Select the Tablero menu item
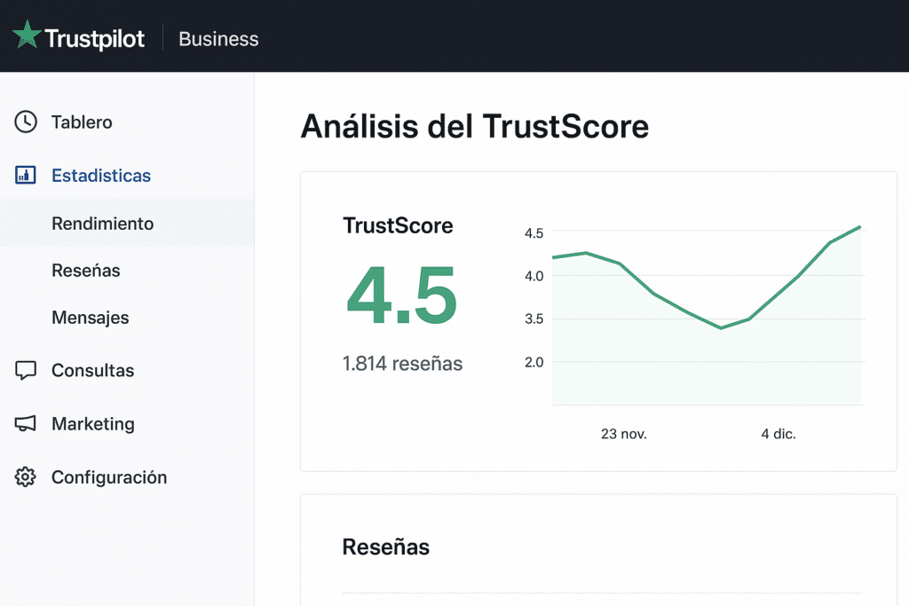Screen dimensions: 909x606 pos(81,122)
